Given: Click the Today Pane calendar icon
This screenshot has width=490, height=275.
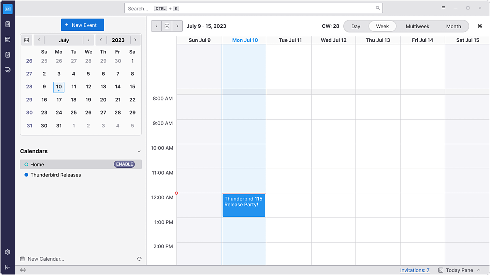Looking at the screenshot, I should [440, 270].
